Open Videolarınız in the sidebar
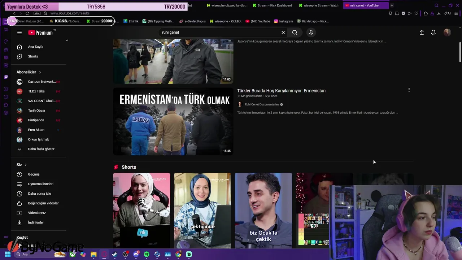Image resolution: width=462 pixels, height=260 pixels. pyautogui.click(x=39, y=213)
